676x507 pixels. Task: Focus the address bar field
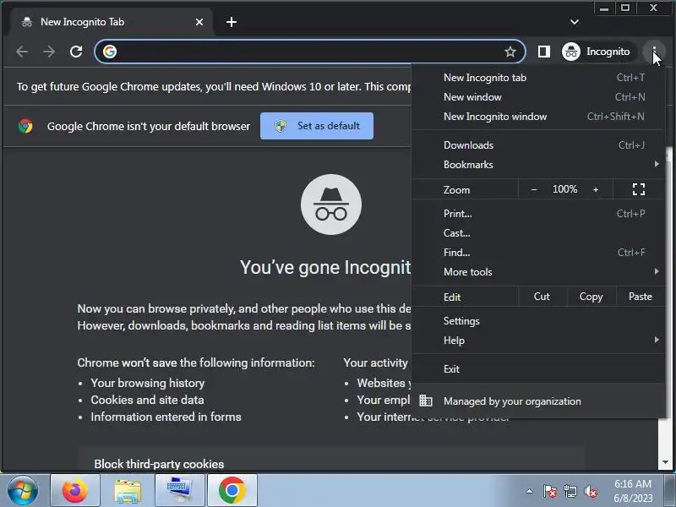coord(310,52)
